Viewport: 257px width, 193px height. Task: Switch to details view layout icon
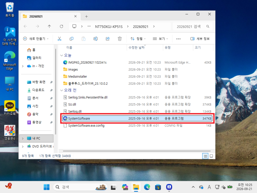205,156
